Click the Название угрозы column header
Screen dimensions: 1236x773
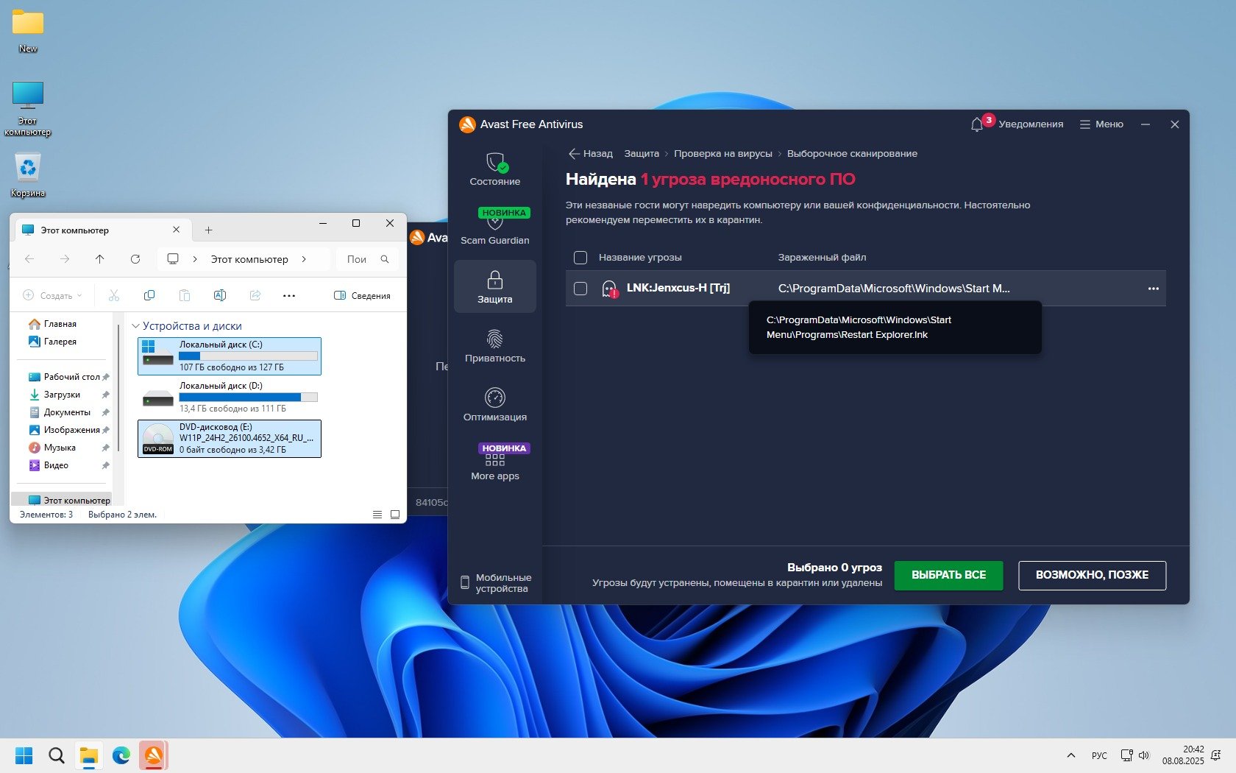(640, 258)
